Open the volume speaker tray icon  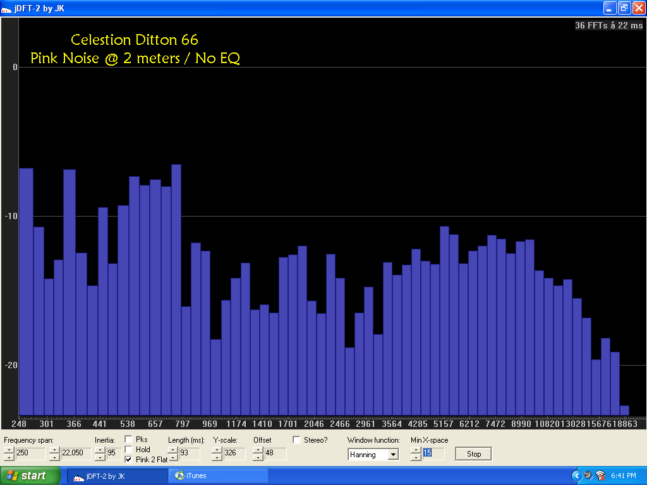click(x=588, y=476)
